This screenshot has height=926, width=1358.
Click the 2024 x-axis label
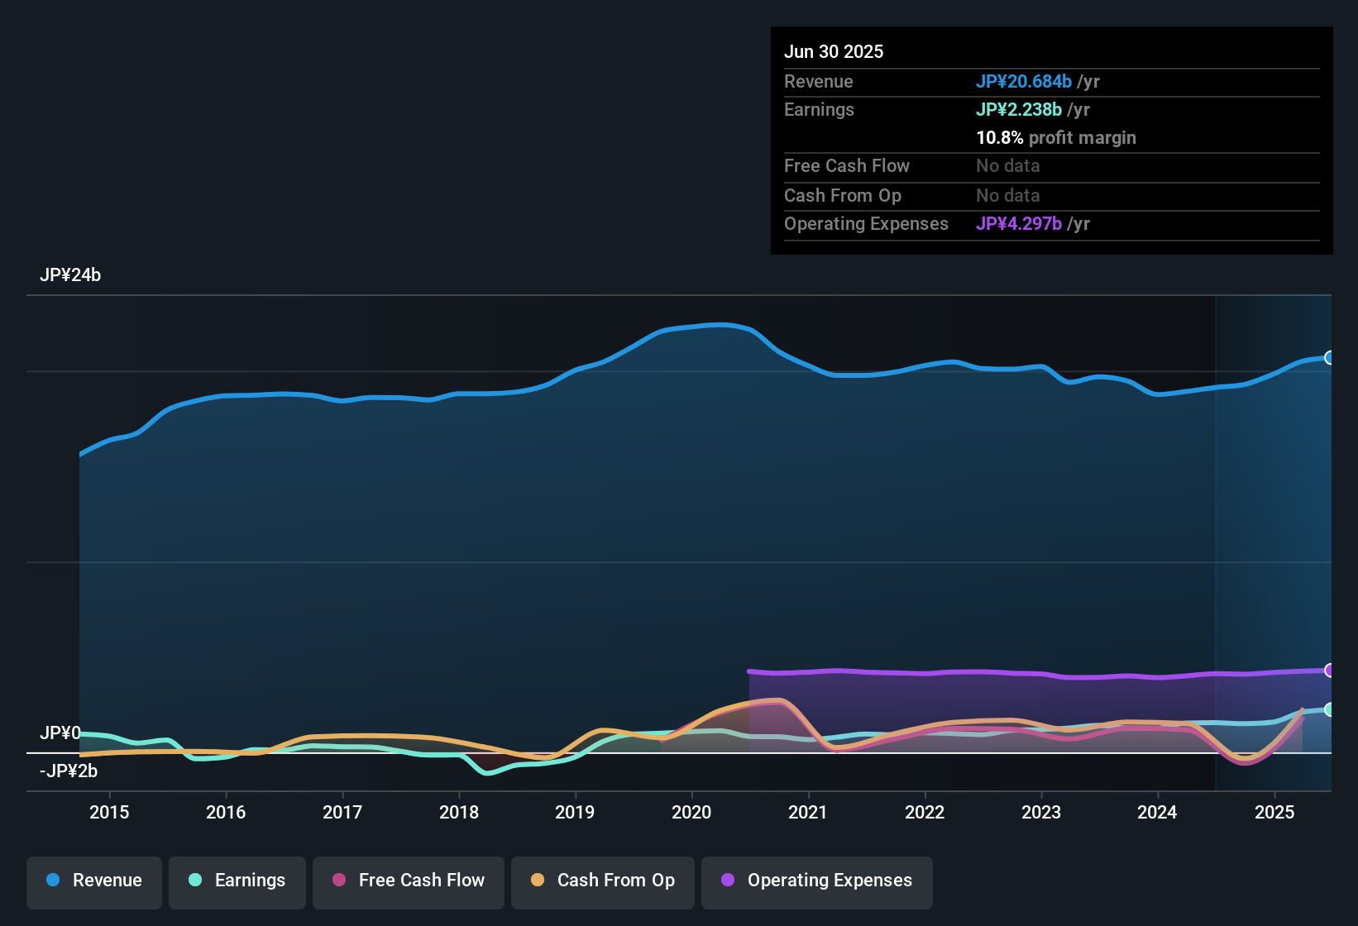point(1157,812)
